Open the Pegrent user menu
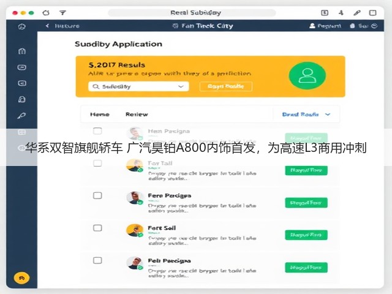This screenshot has height=294, width=392. click(325, 26)
